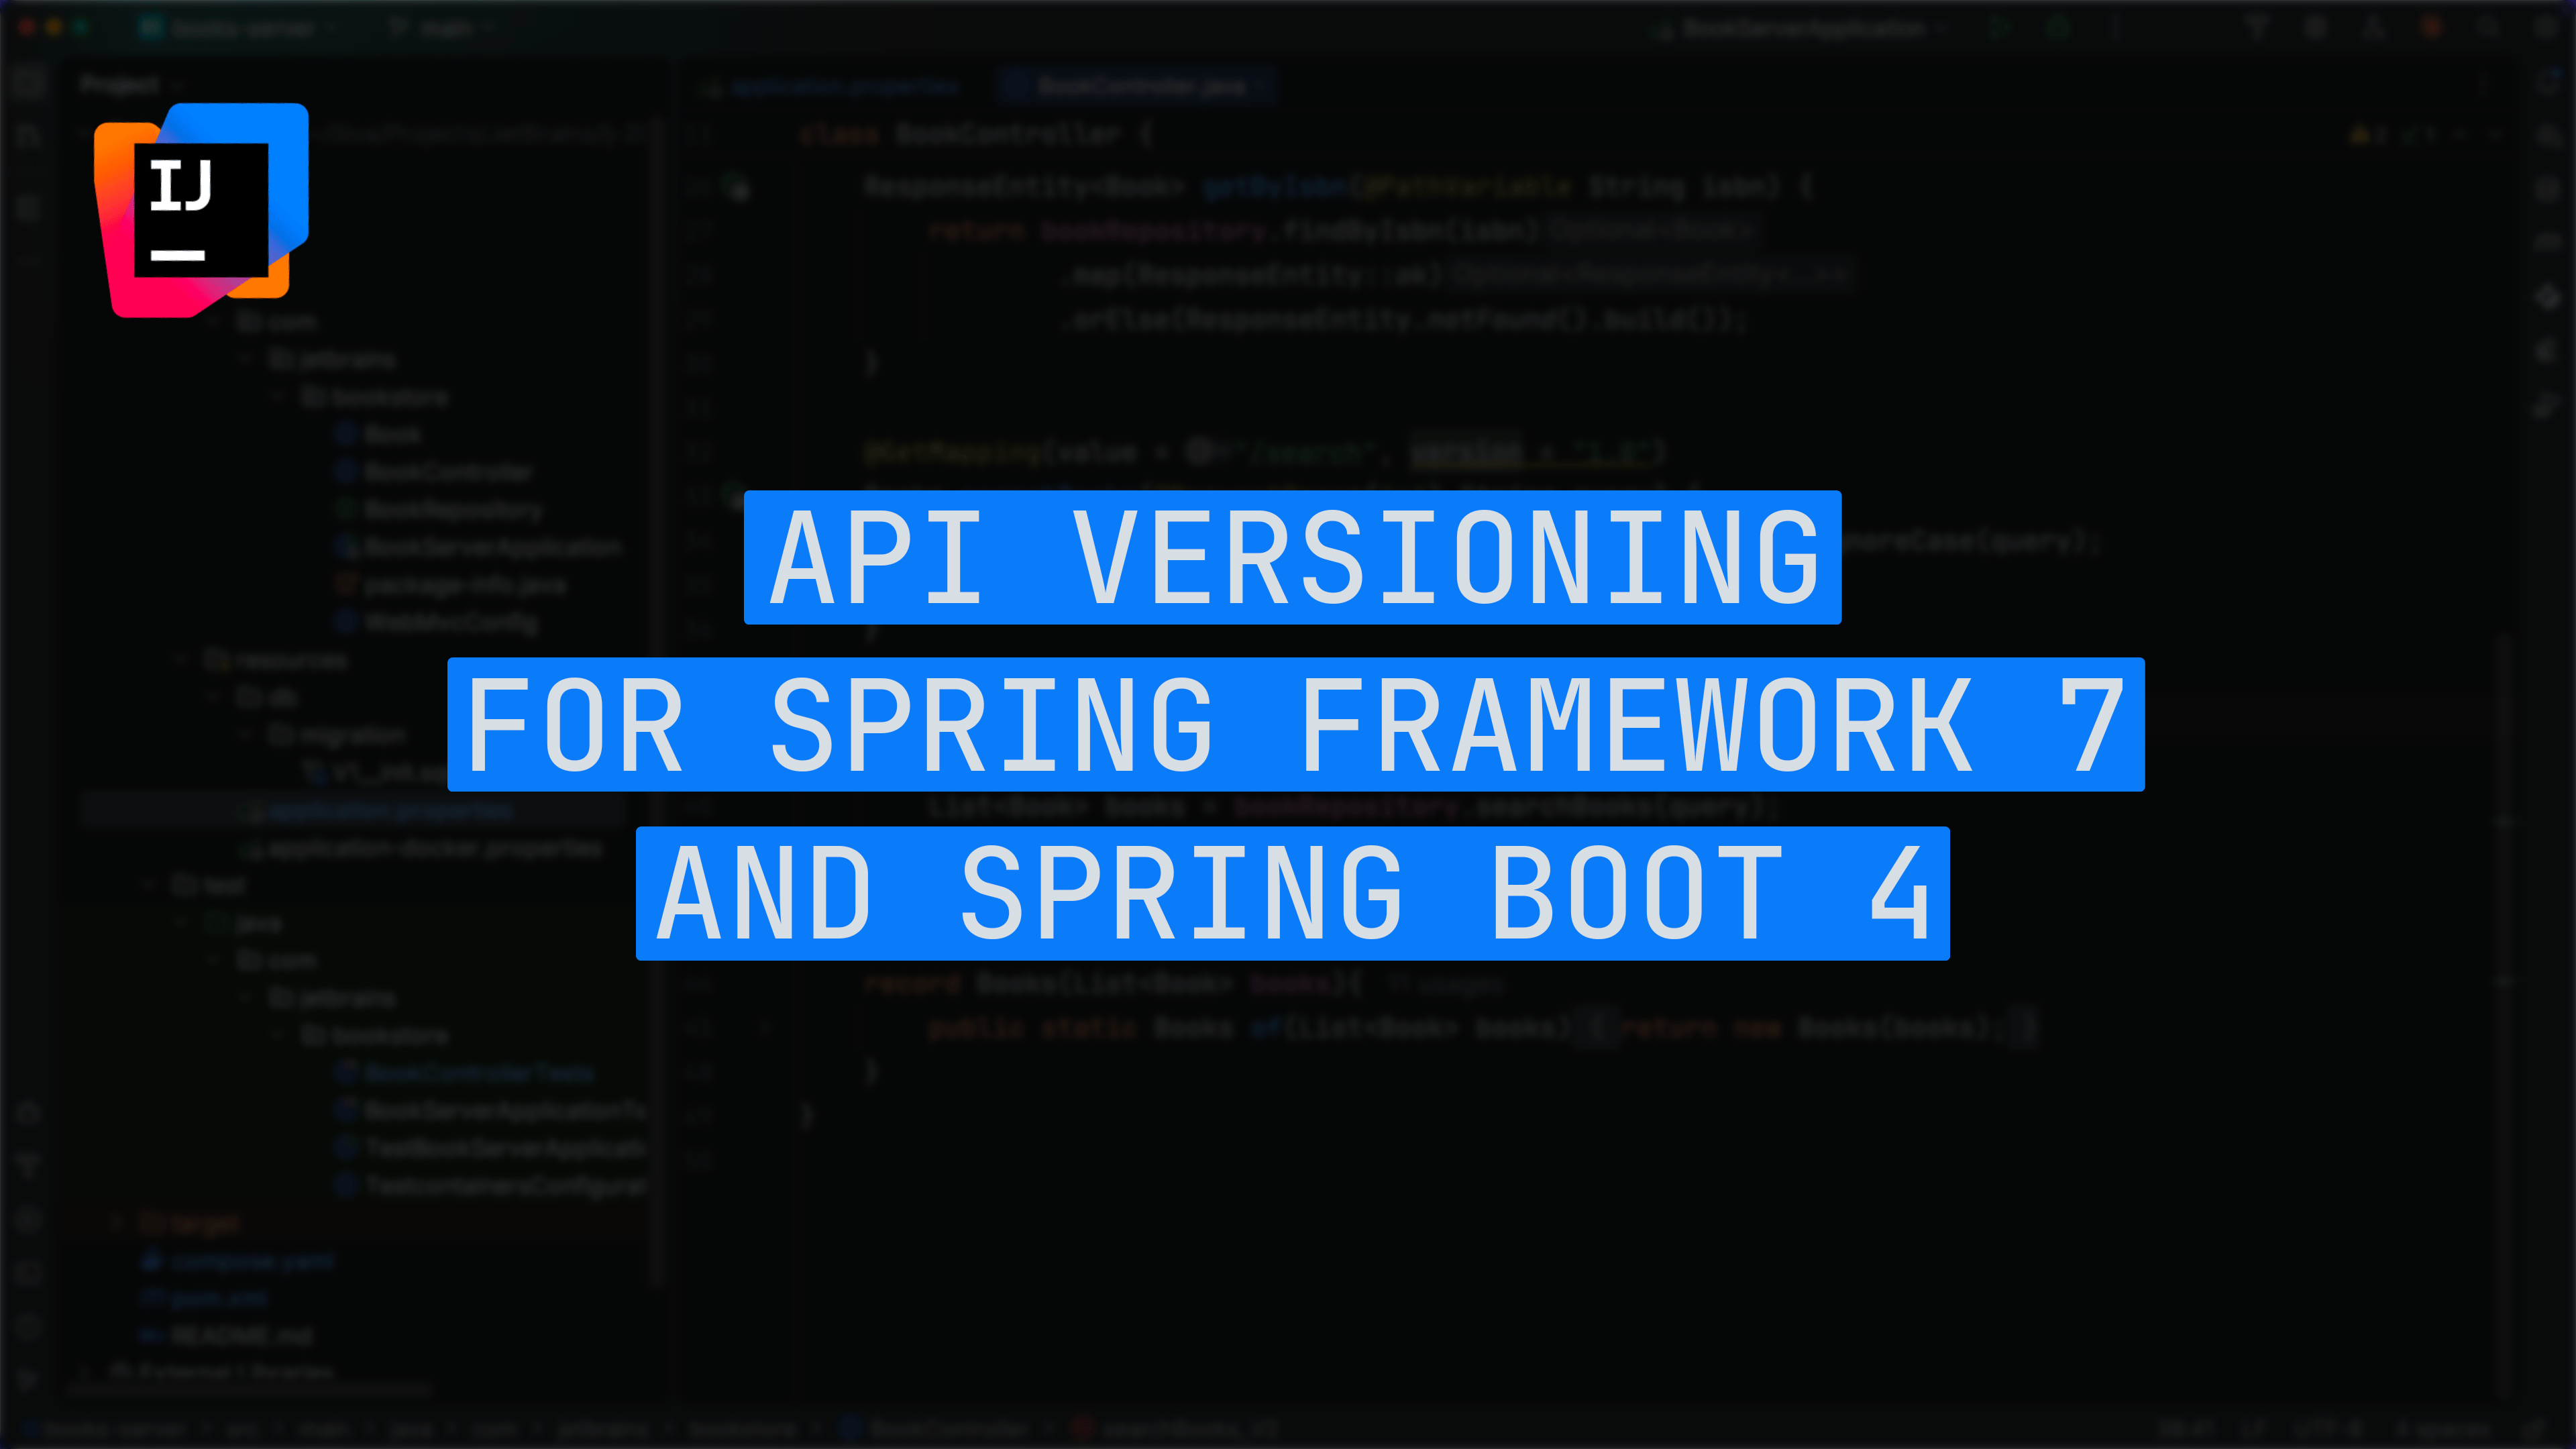Click the gutter icon beside getByIsbn

738,187
